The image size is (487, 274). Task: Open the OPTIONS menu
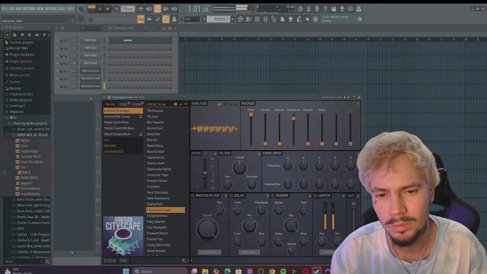click(51, 9)
